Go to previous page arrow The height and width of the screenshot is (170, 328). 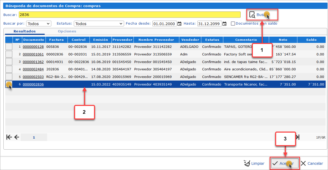pos(17,137)
